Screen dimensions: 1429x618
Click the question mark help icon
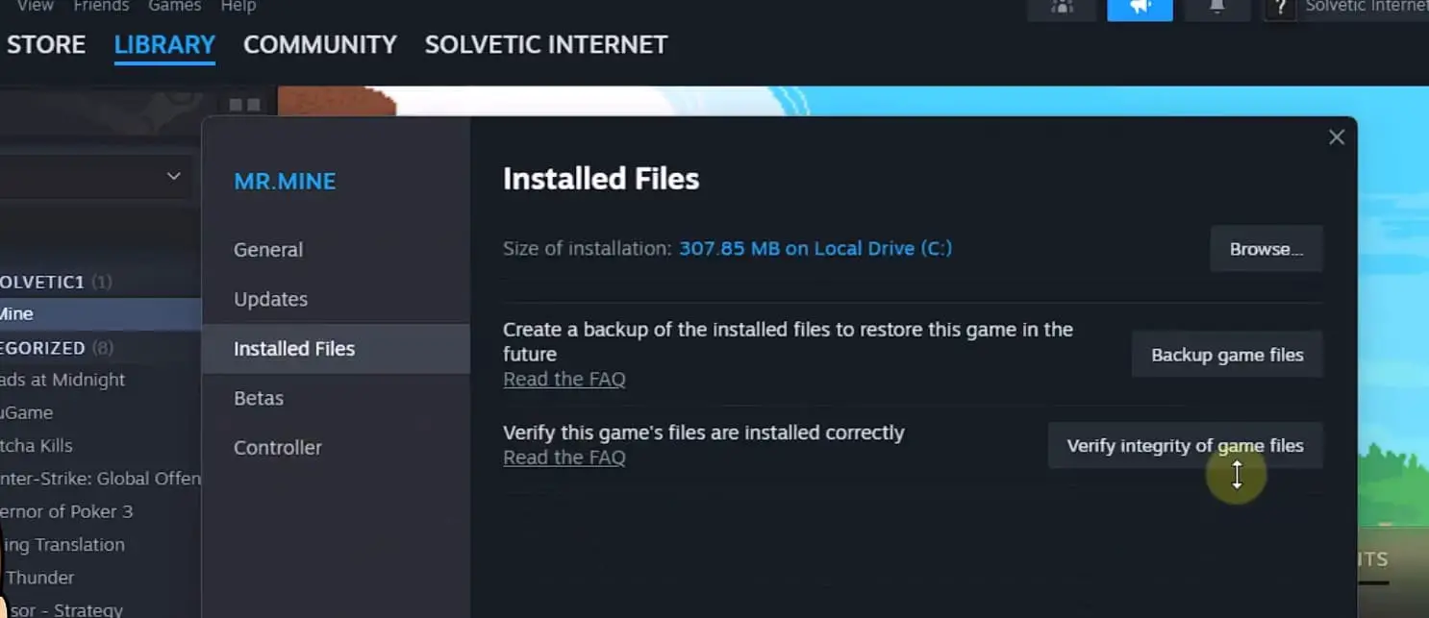point(1279,9)
